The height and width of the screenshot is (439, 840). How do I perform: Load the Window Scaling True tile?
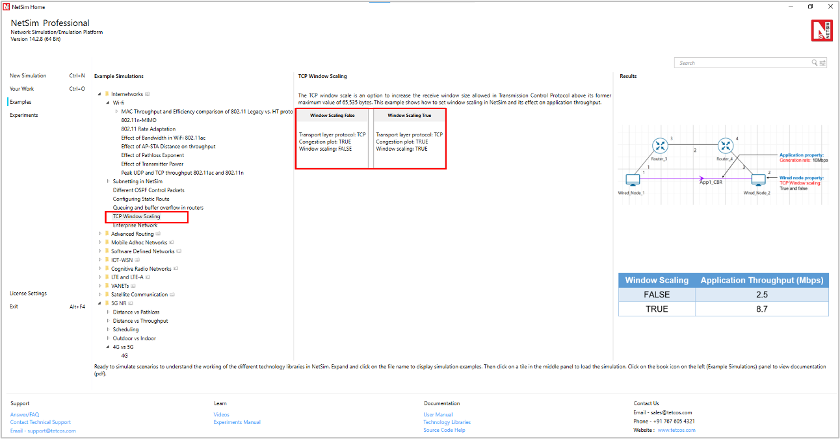409,139
